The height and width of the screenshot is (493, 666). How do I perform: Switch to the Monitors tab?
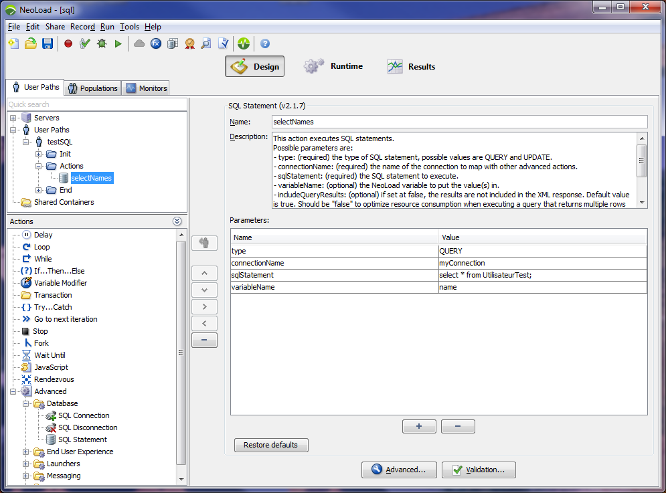point(146,88)
